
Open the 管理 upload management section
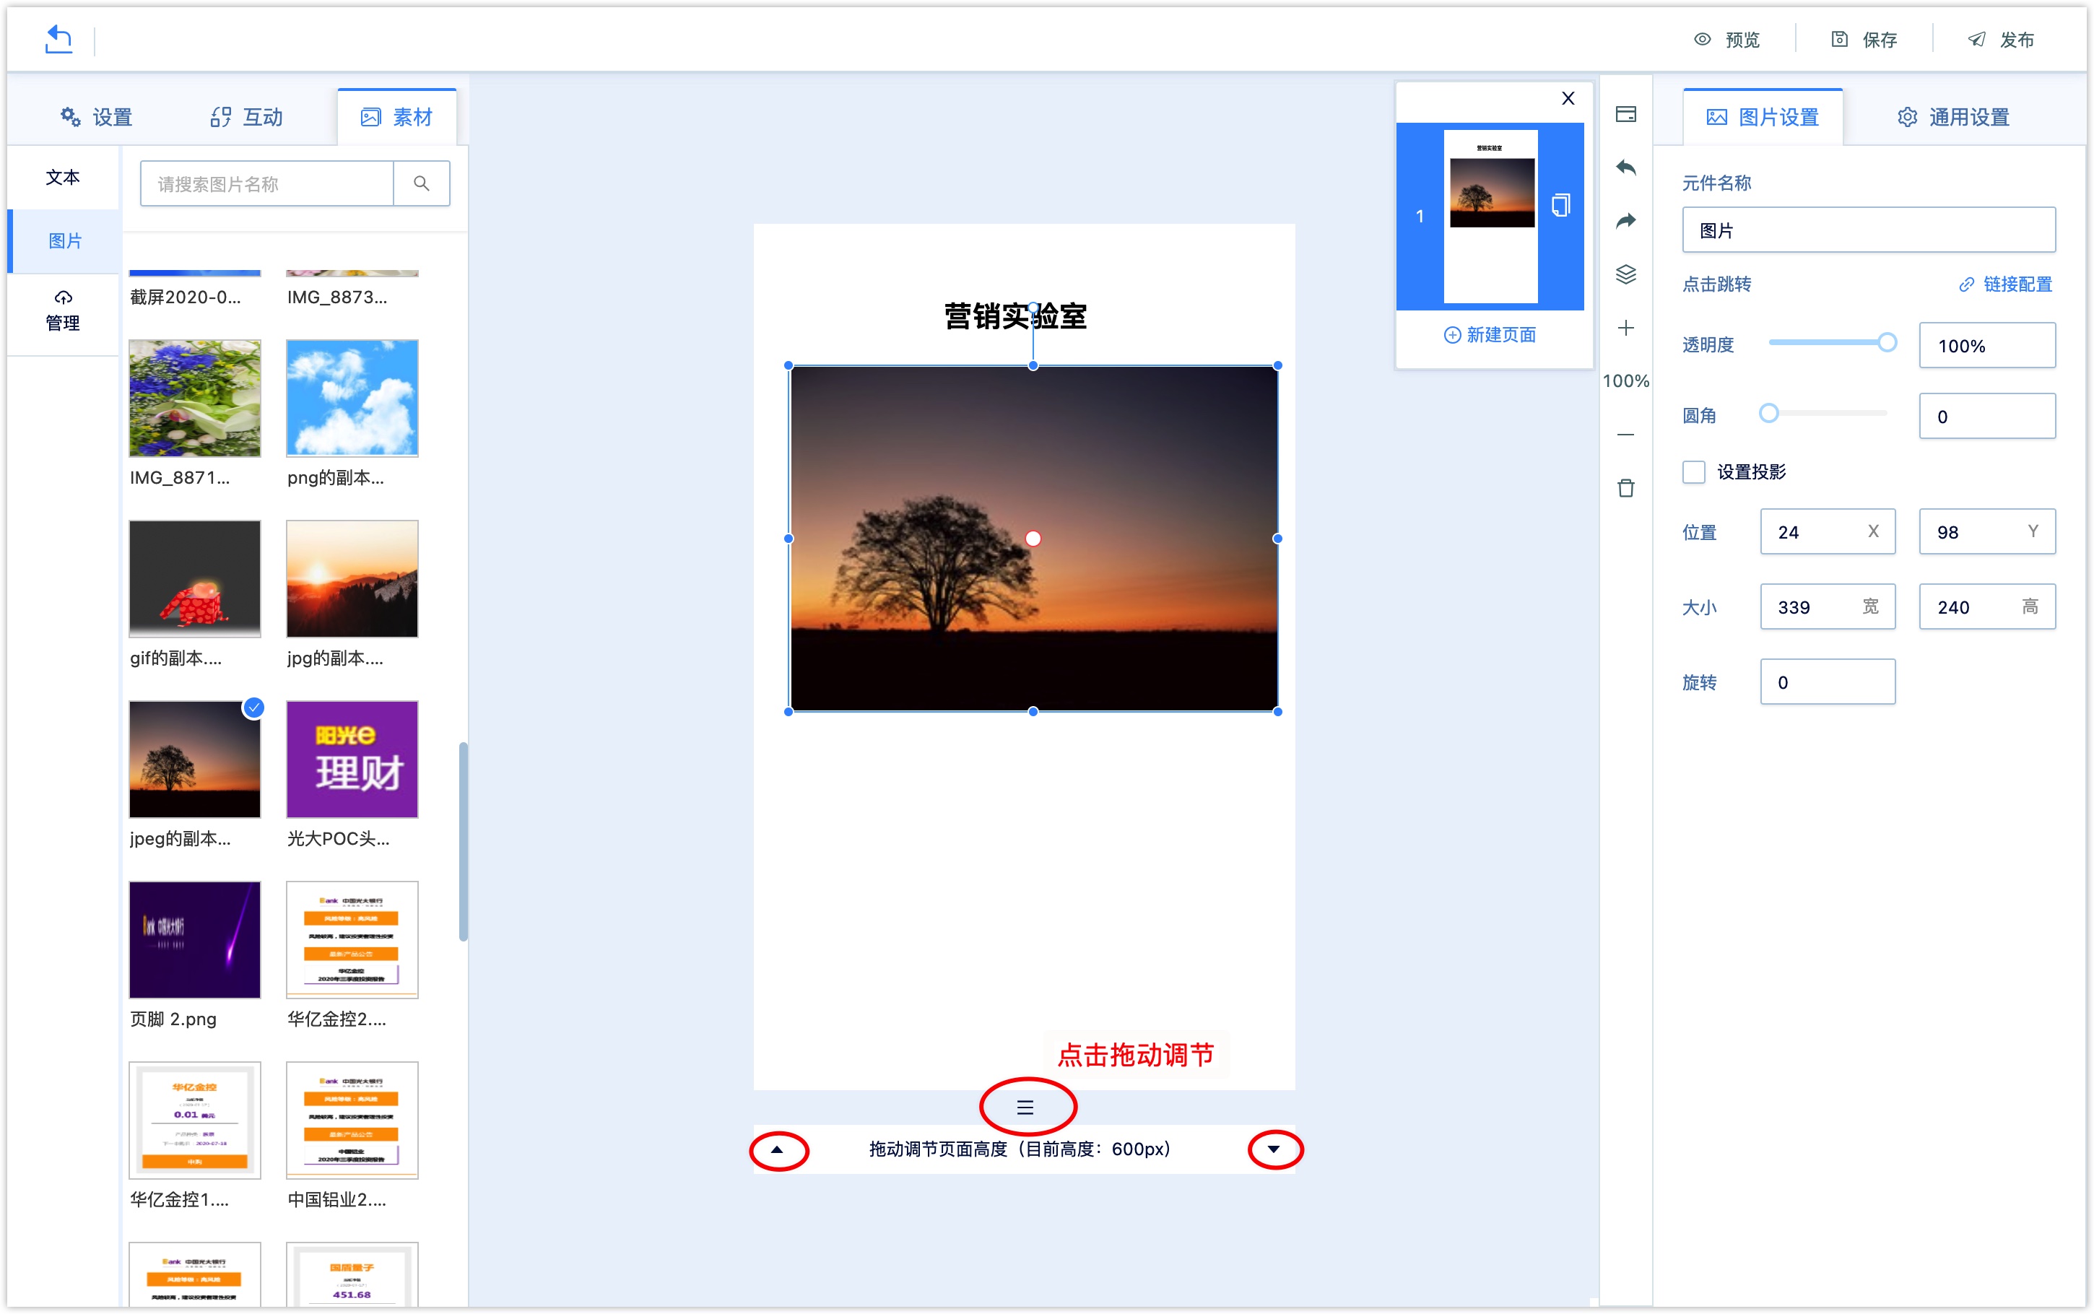pyautogui.click(x=63, y=311)
